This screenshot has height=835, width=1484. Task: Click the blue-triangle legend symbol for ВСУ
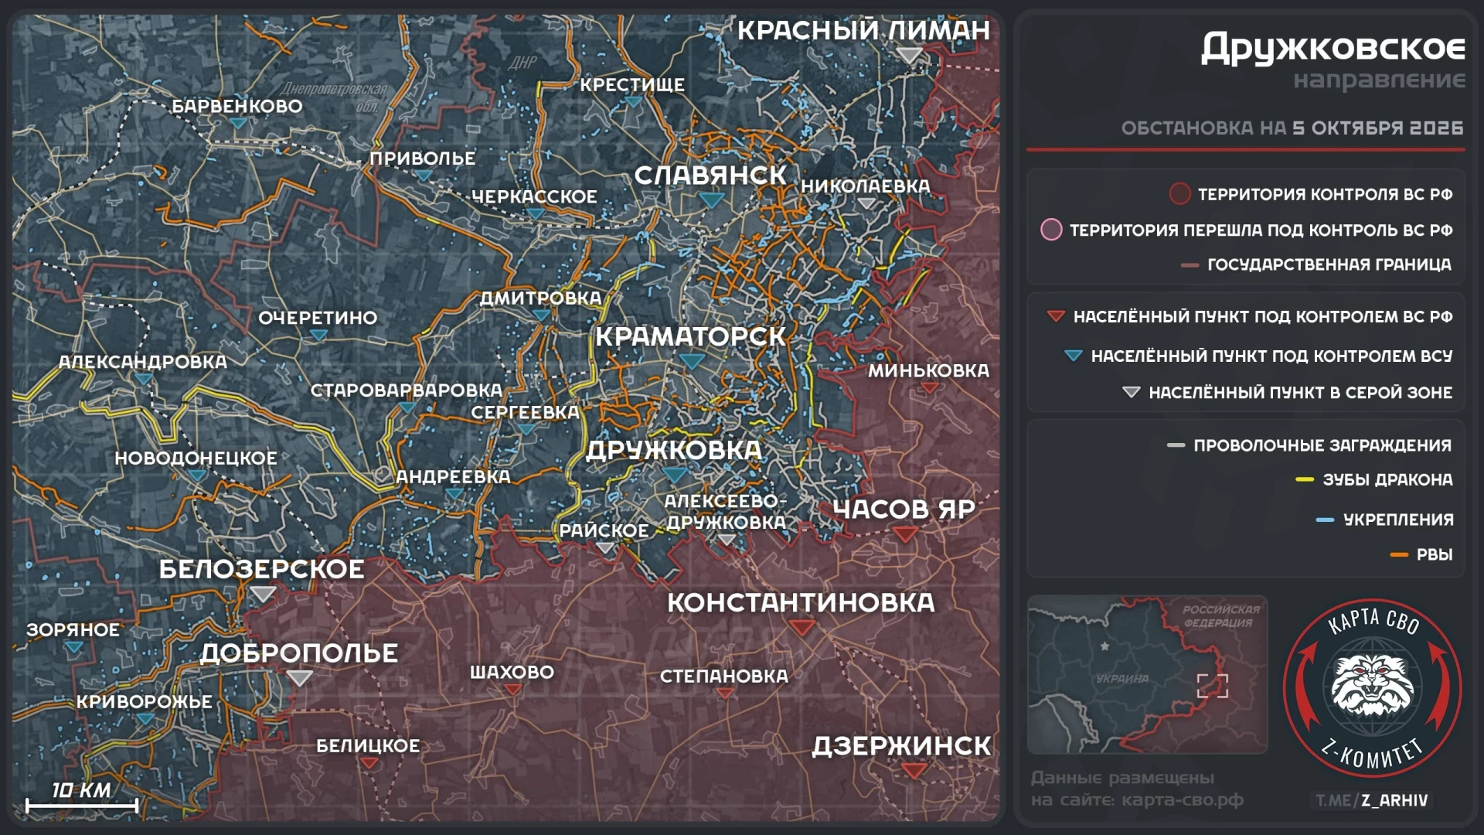pos(1074,356)
